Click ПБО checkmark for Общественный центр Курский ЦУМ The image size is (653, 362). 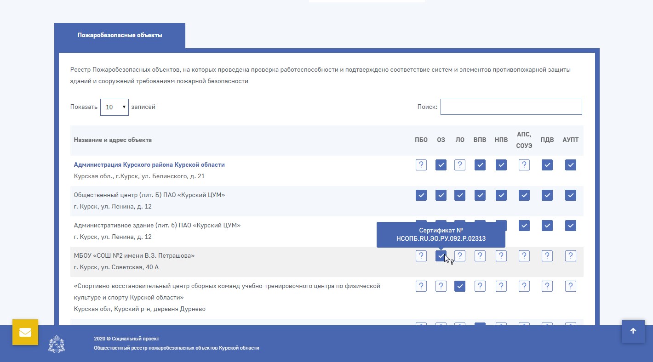coord(421,195)
